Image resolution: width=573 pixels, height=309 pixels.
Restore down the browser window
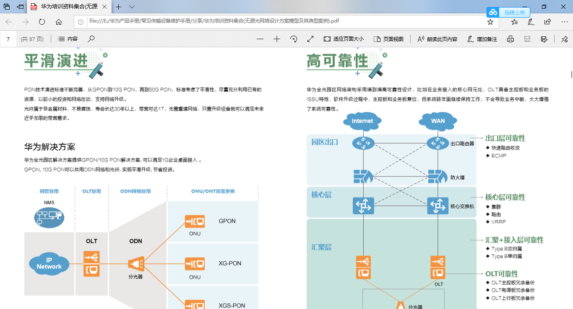[544, 7]
